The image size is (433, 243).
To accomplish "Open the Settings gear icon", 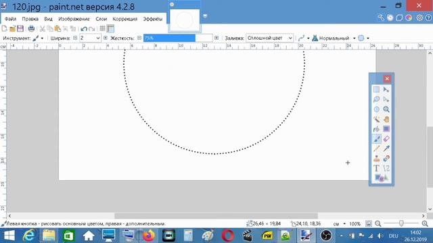I will point(419,18).
